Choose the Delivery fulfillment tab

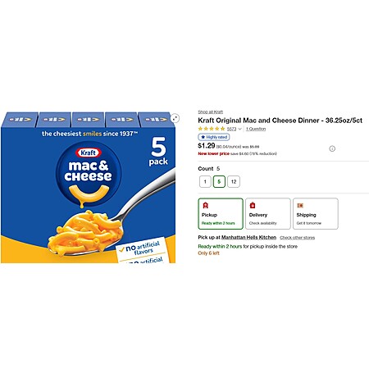coord(268,214)
